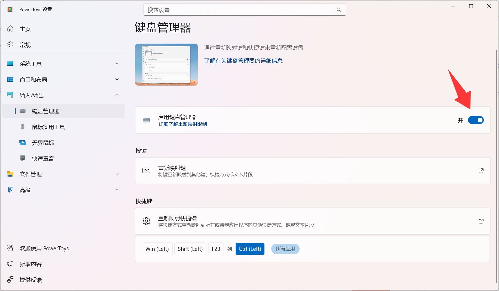
Task: Click the 按键 section heading
Action: coord(141,151)
